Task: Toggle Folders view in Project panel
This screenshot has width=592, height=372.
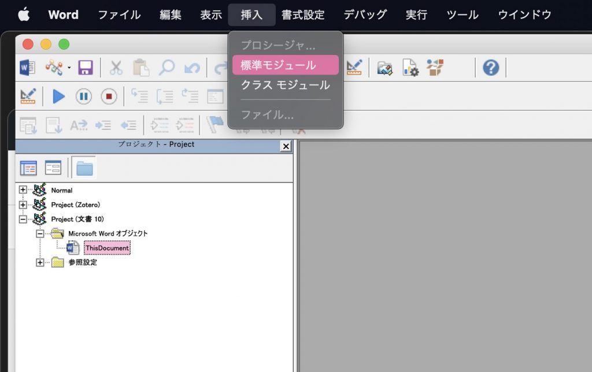Action: (x=84, y=168)
